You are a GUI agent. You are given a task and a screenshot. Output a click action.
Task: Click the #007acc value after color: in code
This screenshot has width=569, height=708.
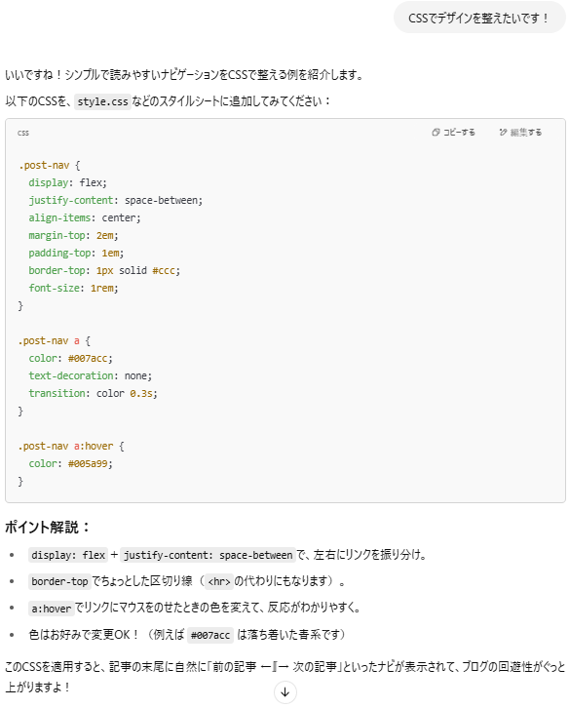pyautogui.click(x=91, y=359)
